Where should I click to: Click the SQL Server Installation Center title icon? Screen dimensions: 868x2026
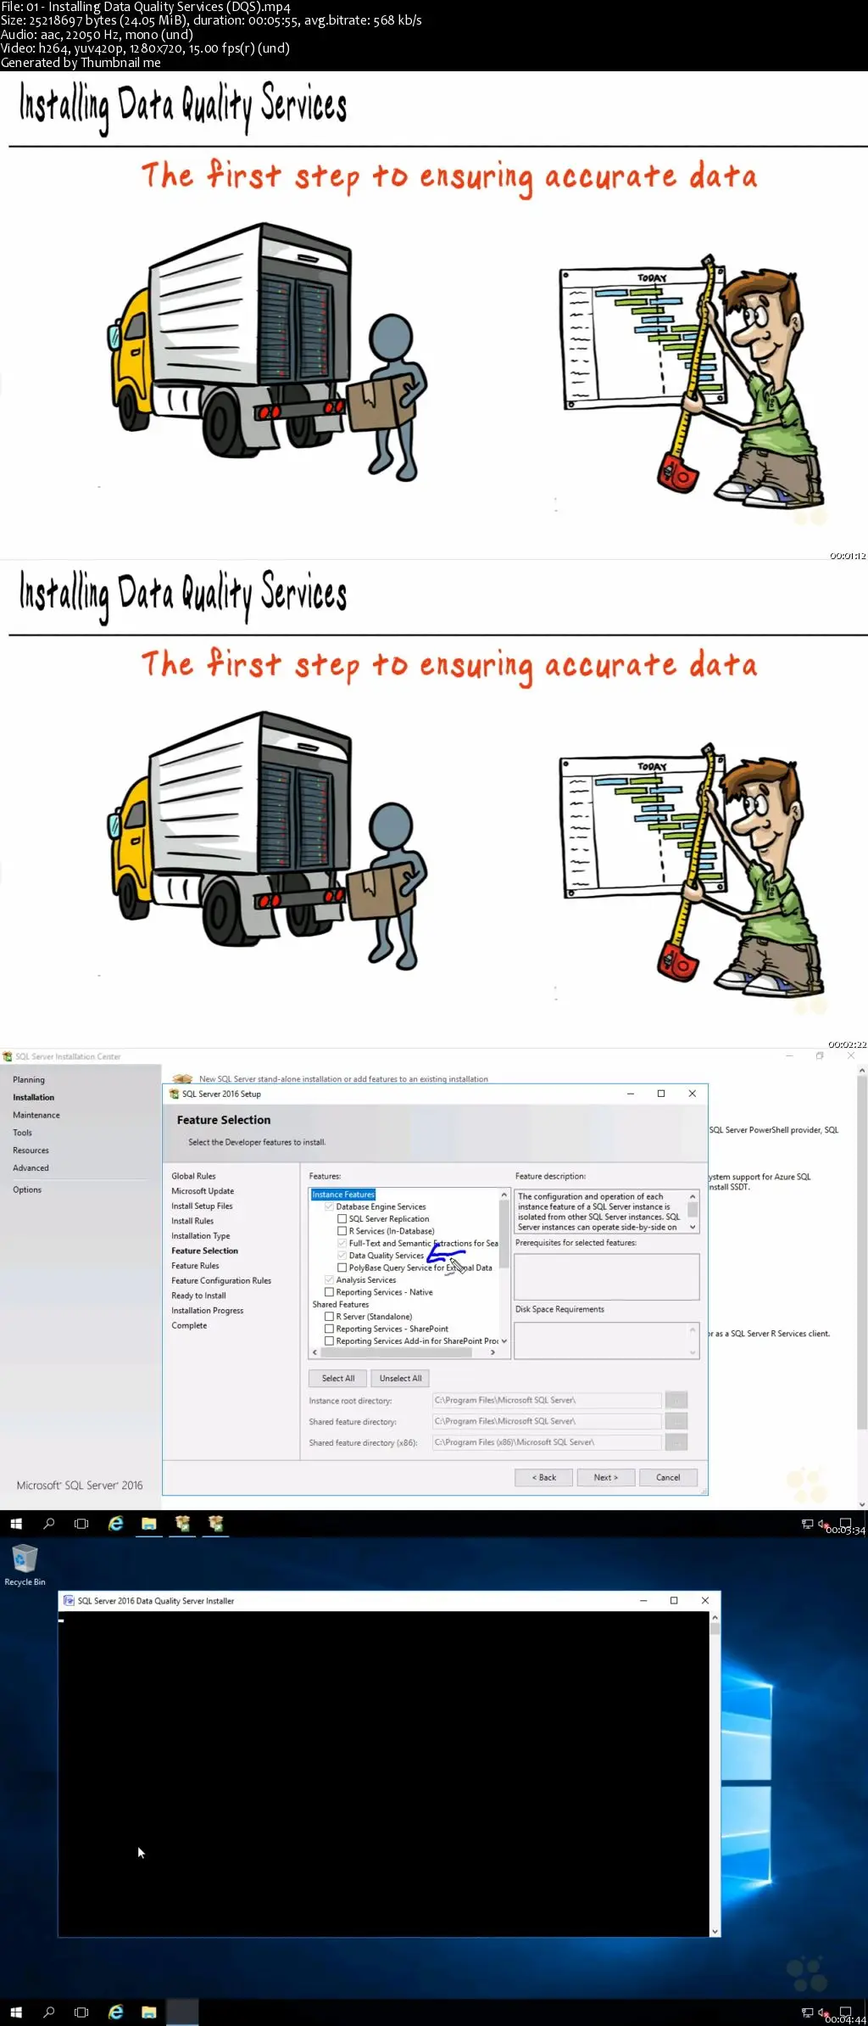click(x=8, y=1056)
